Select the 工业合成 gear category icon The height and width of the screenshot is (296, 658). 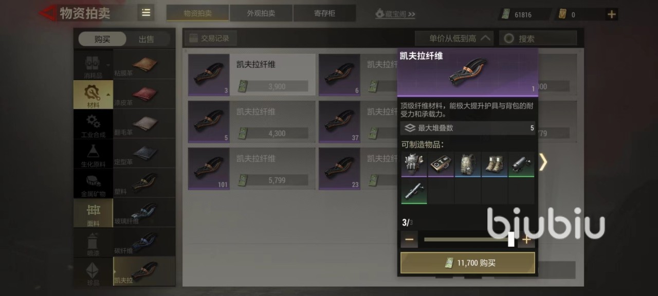(x=93, y=124)
